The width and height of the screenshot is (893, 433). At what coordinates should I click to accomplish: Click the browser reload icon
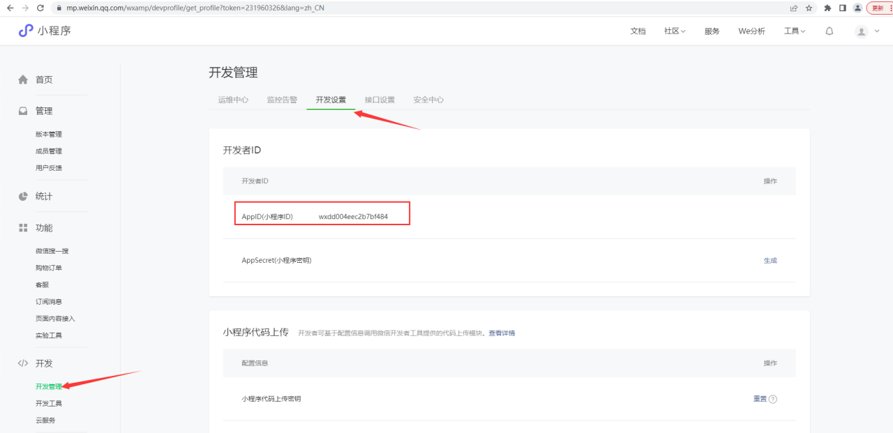pos(40,8)
